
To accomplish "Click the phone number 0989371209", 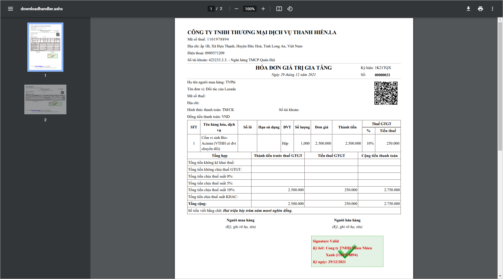I will point(215,53).
